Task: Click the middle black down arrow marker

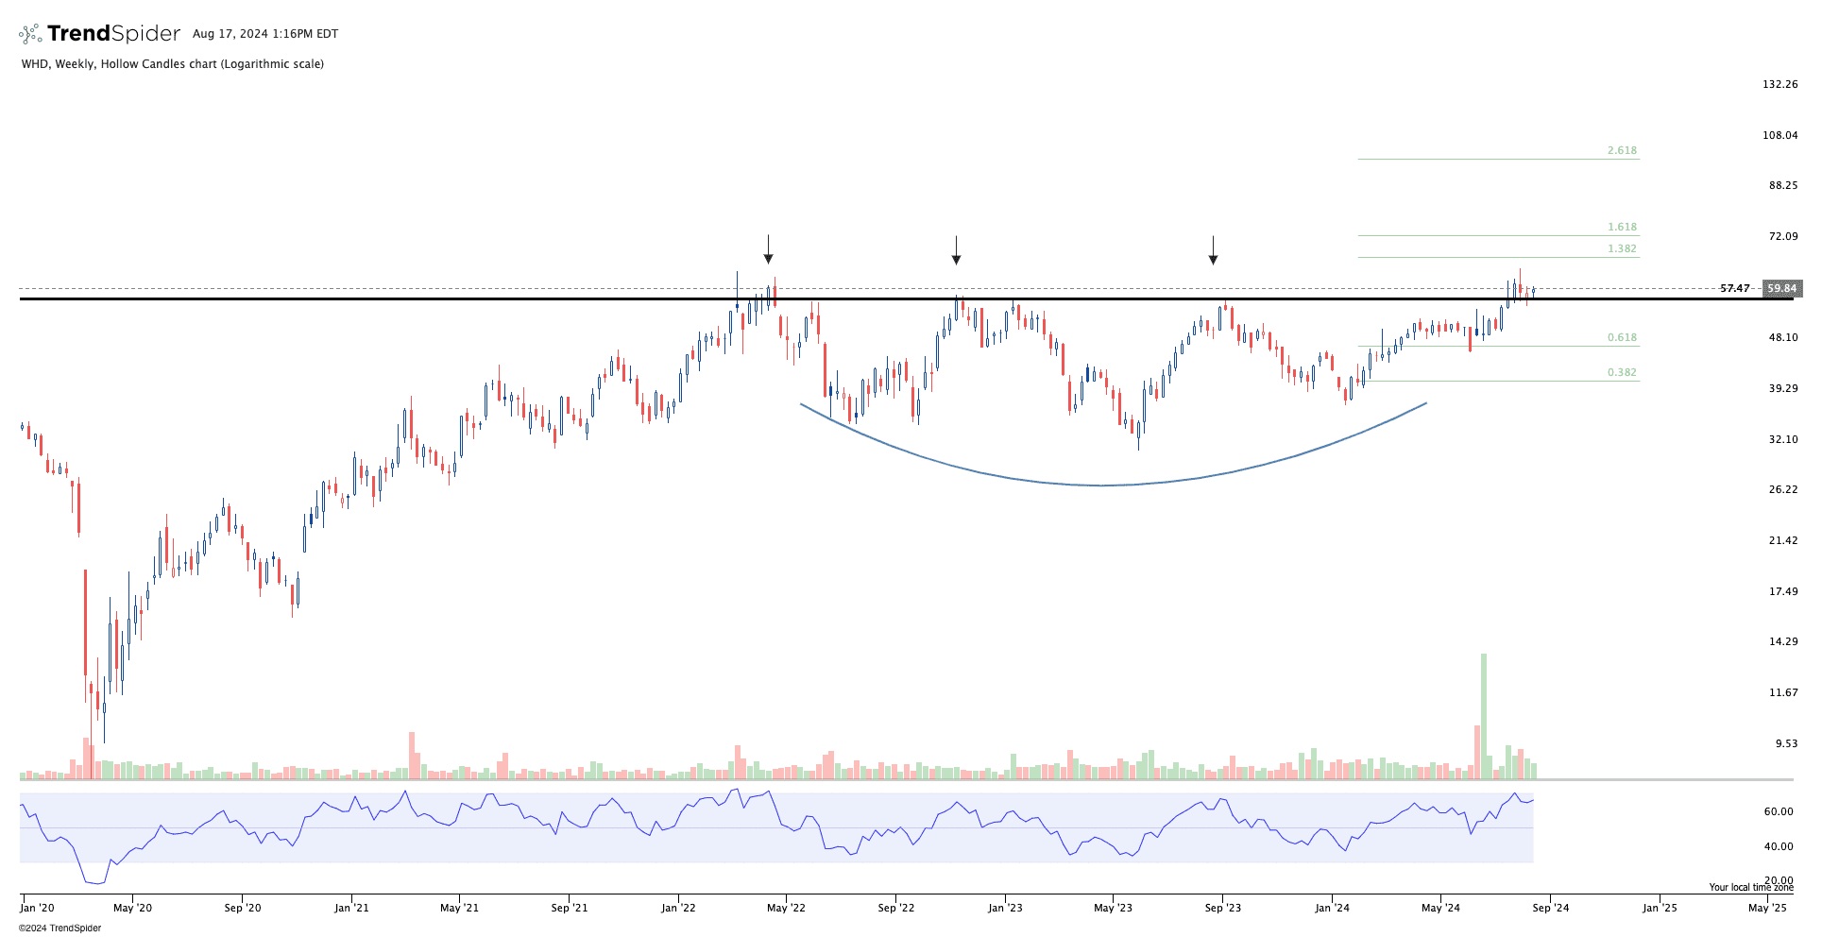Action: tap(957, 250)
